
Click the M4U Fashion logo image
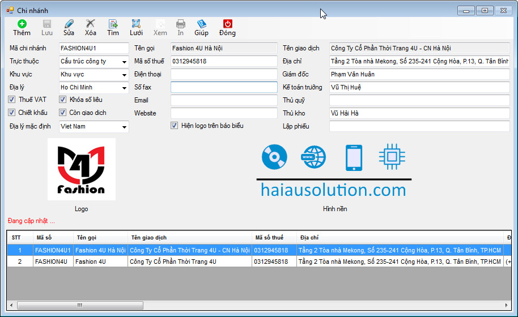tap(82, 169)
